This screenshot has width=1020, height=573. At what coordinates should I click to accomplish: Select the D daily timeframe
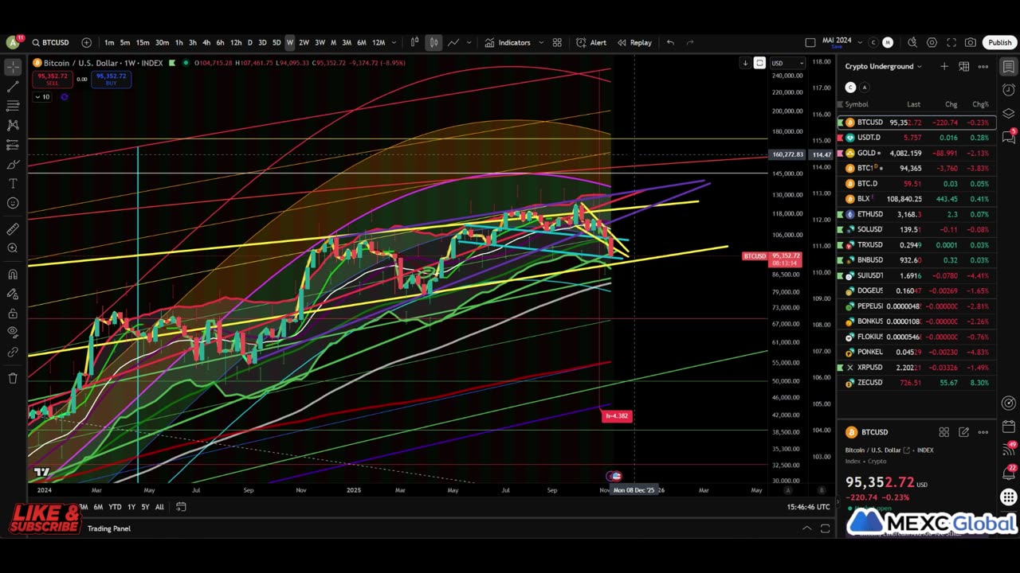[249, 42]
